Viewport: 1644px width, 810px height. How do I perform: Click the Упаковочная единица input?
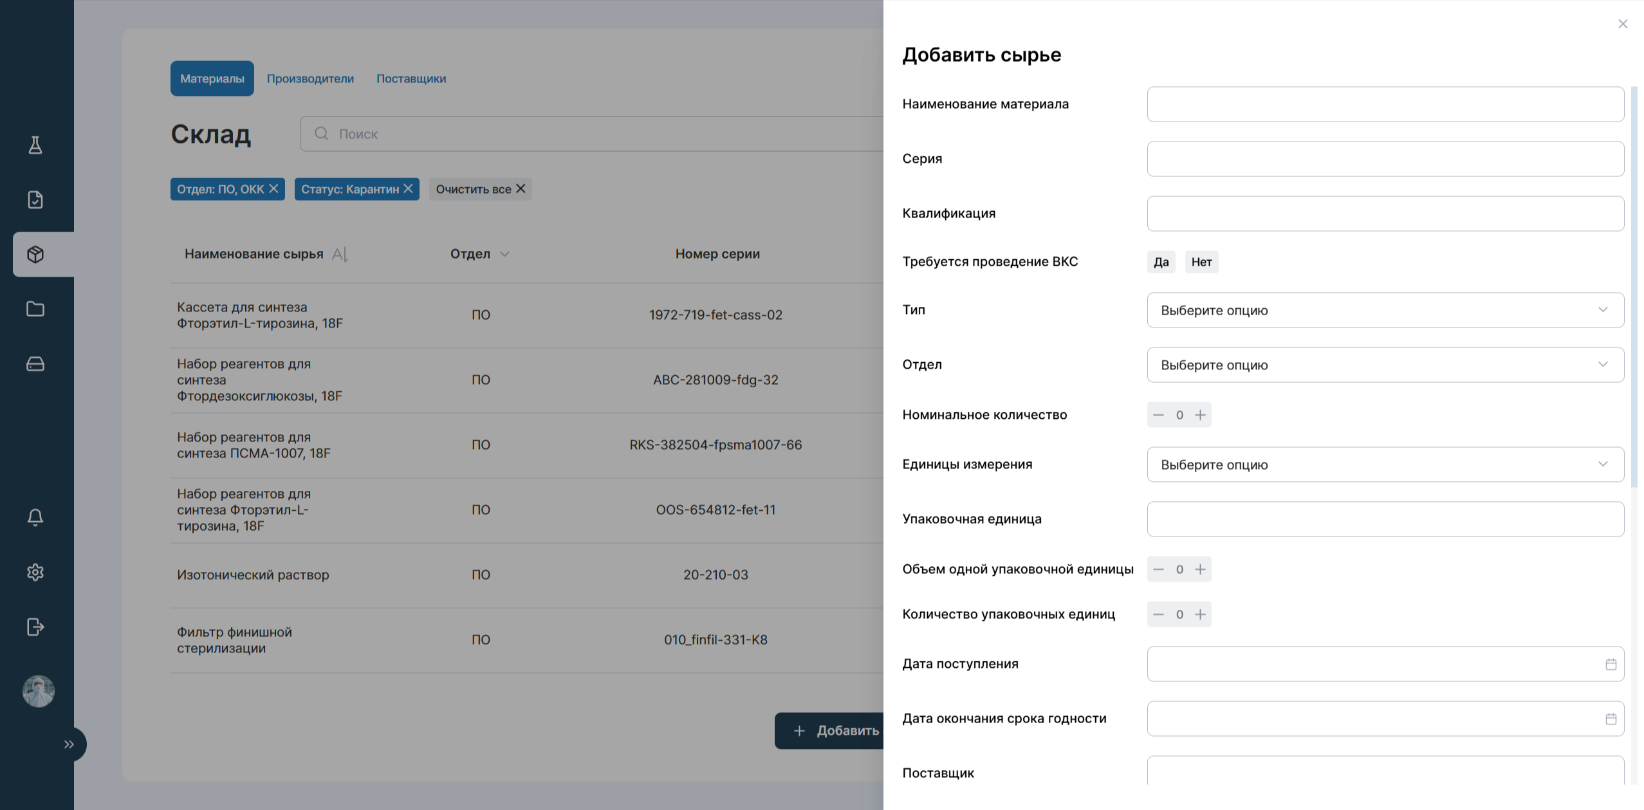(1385, 519)
